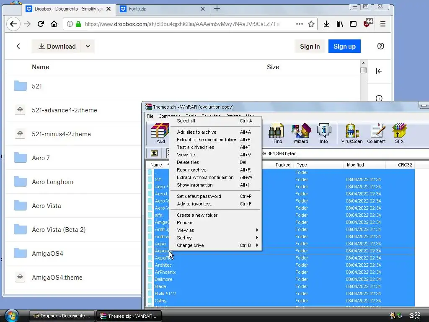Viewport: 429px width, 322px height.
Task: Open Firefox home page
Action: click(x=54, y=24)
